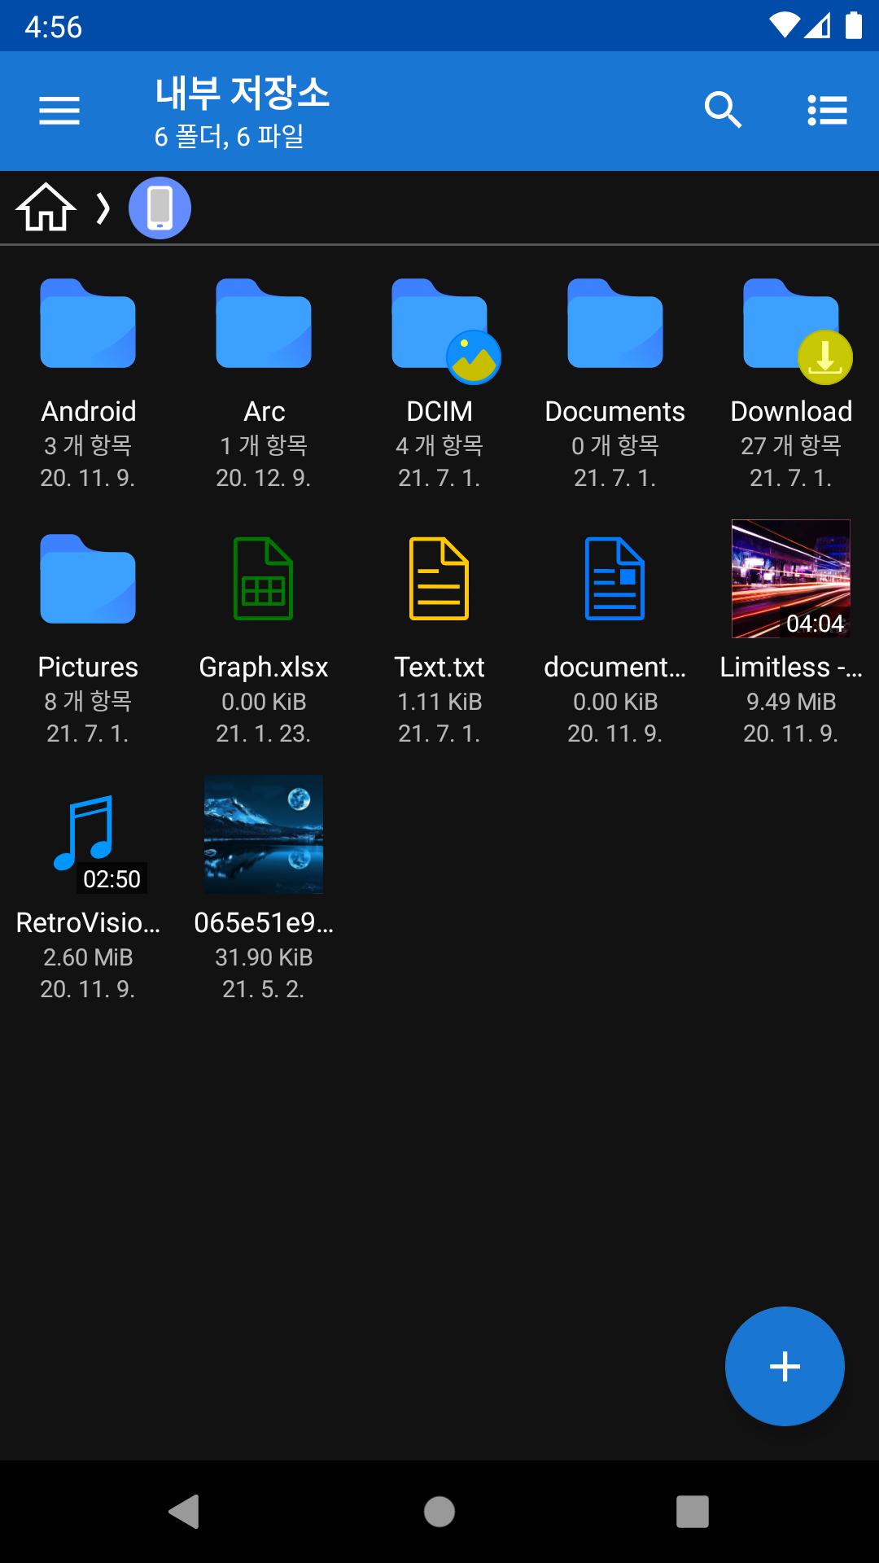The width and height of the screenshot is (879, 1563).
Task: Select the internal storage phone breadcrumb
Action: (160, 208)
